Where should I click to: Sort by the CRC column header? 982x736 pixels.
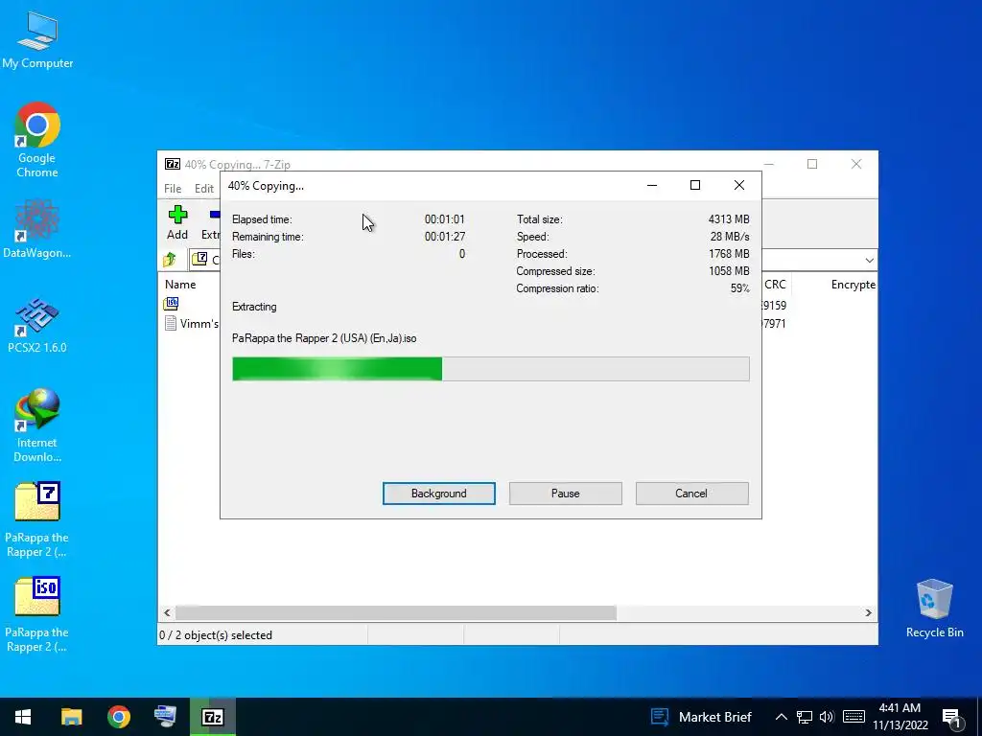pos(775,284)
